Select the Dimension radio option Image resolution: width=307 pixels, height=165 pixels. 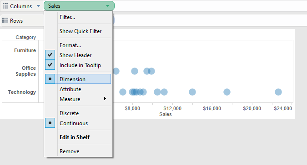pos(50,79)
